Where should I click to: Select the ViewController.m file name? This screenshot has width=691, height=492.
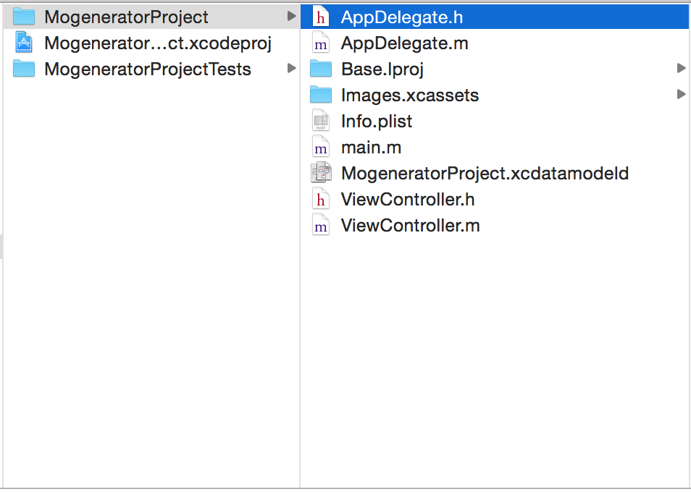pos(410,225)
